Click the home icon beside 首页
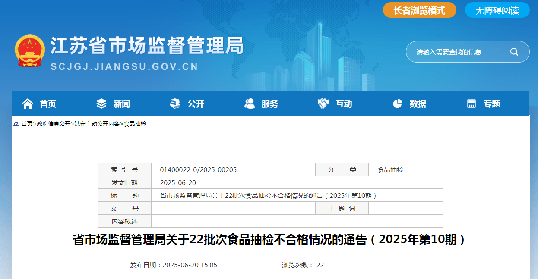 click(28, 103)
